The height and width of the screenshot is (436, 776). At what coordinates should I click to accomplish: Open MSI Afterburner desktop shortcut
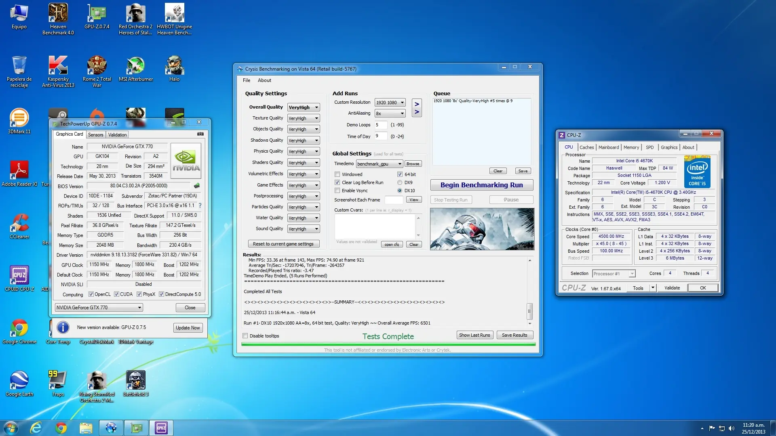pos(136,69)
